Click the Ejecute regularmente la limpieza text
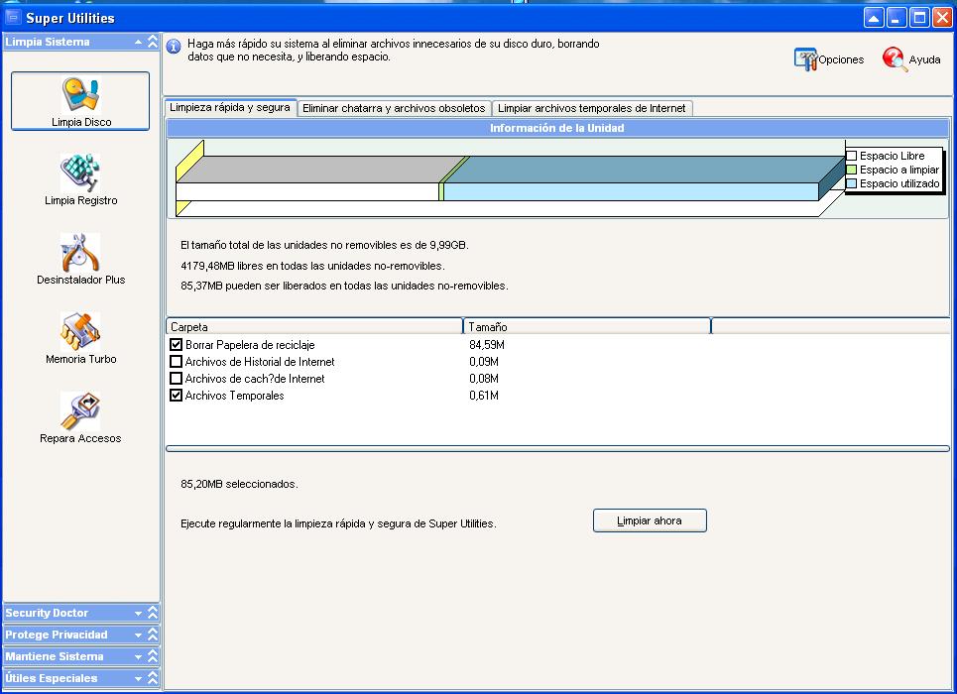Viewport: 957px width, 694px height. click(x=338, y=523)
